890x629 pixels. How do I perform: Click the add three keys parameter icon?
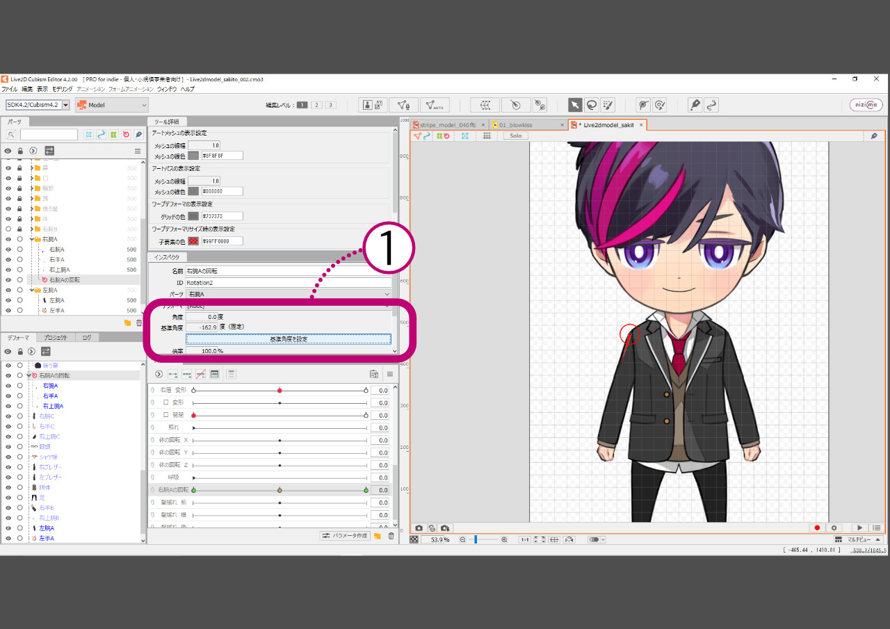point(186,374)
